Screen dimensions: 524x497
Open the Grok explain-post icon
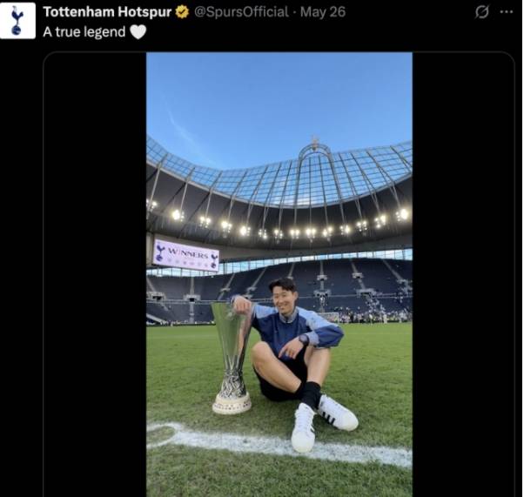point(481,12)
